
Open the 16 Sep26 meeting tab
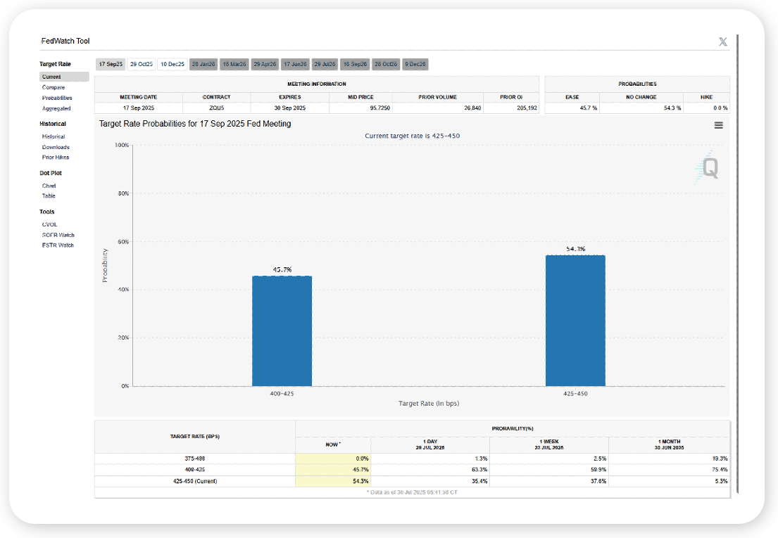tap(356, 65)
